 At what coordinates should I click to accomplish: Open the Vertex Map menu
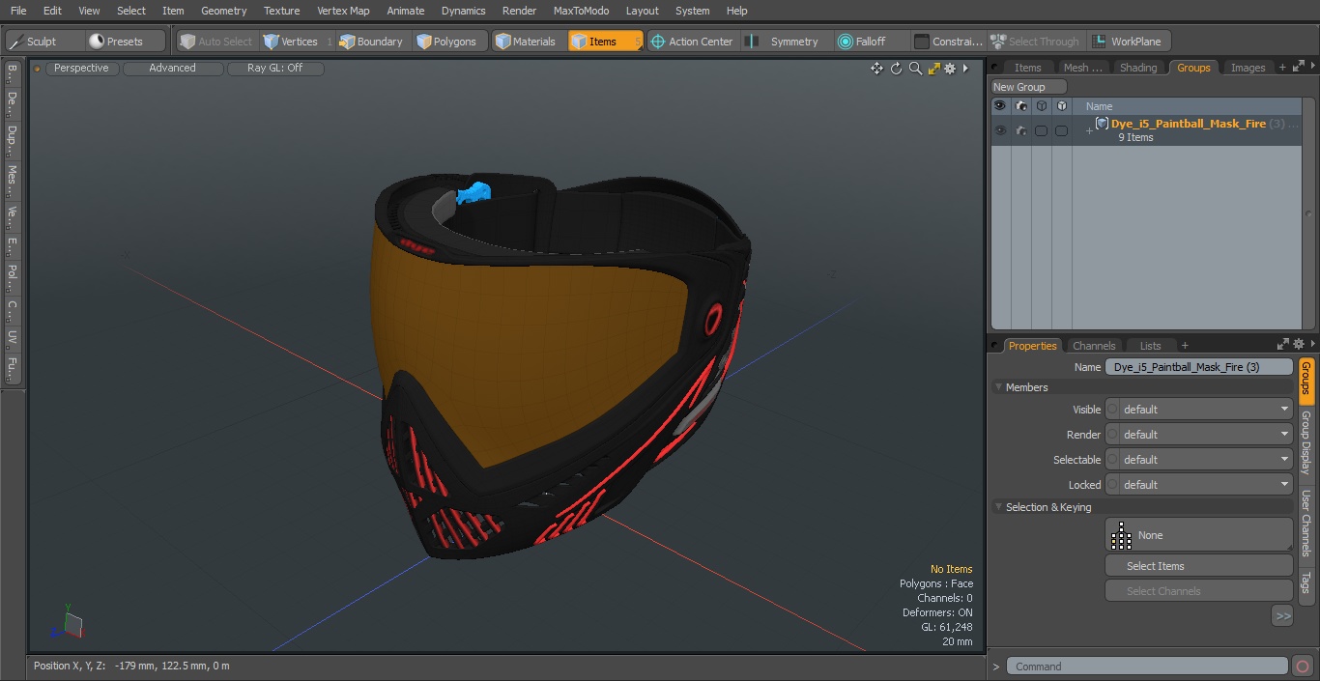point(343,11)
